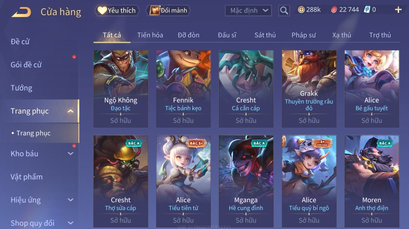Open Gói đề cử in the sidebar

[x=26, y=65]
